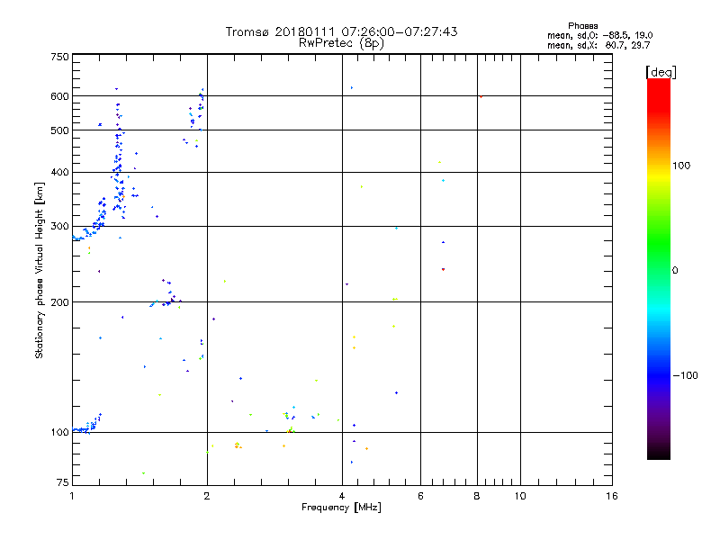Click the '400' y-axis tick label

pyautogui.click(x=59, y=173)
